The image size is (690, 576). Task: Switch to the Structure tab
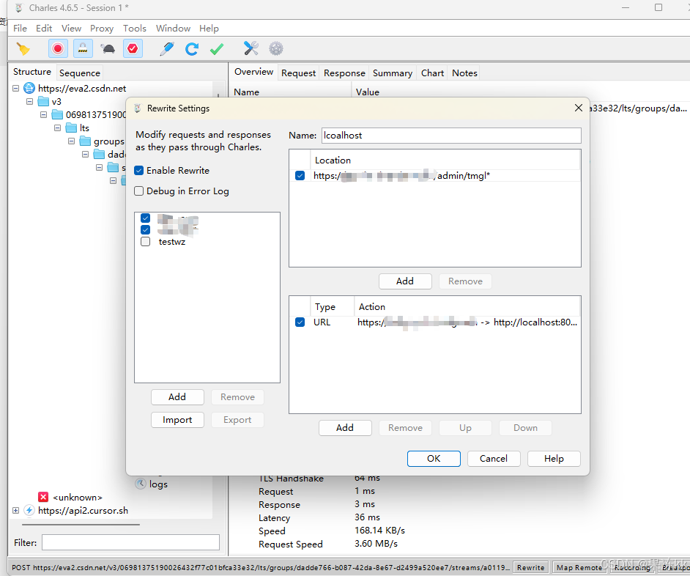[32, 72]
